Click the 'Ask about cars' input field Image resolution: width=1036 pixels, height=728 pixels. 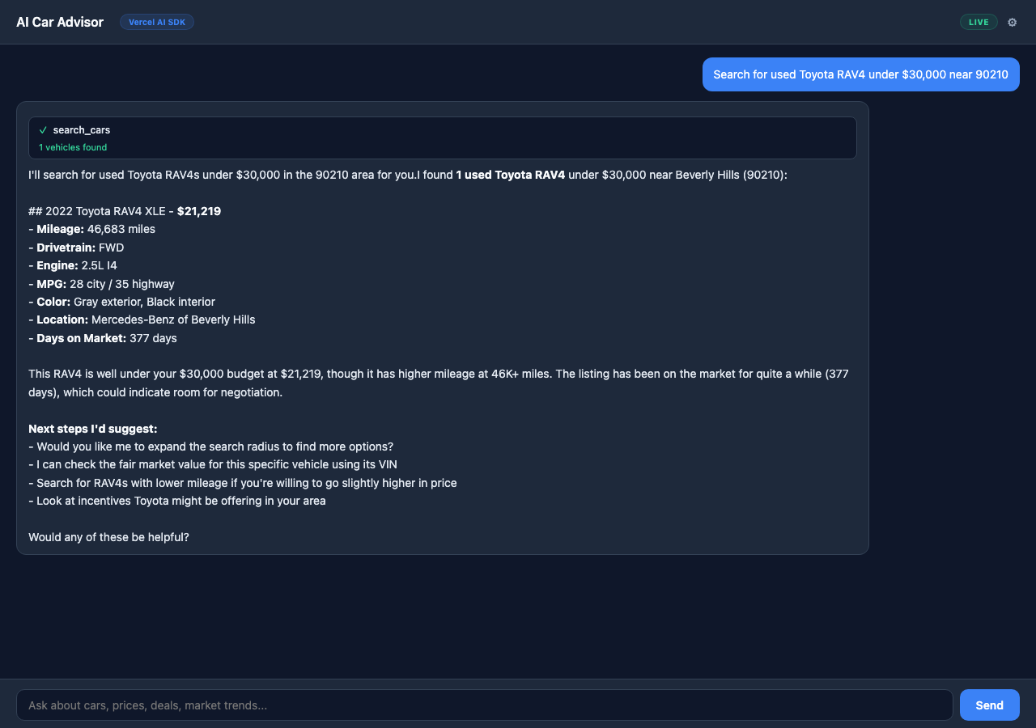(486, 705)
